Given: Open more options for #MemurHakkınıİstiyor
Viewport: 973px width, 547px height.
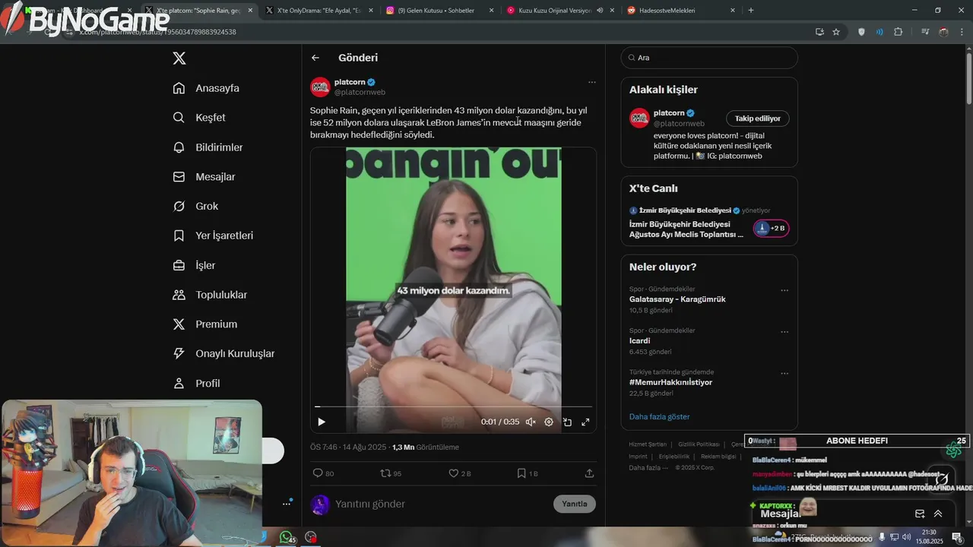Looking at the screenshot, I should (784, 374).
